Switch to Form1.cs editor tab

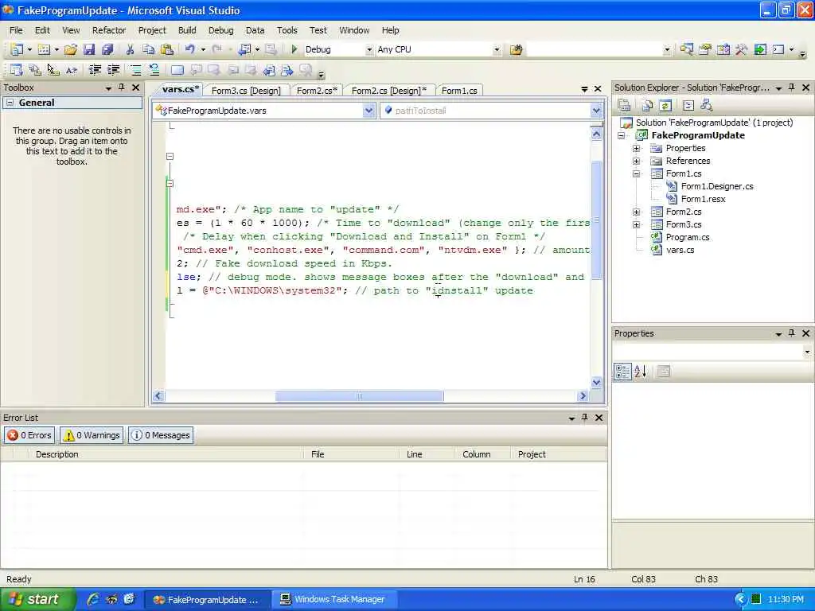pos(459,91)
